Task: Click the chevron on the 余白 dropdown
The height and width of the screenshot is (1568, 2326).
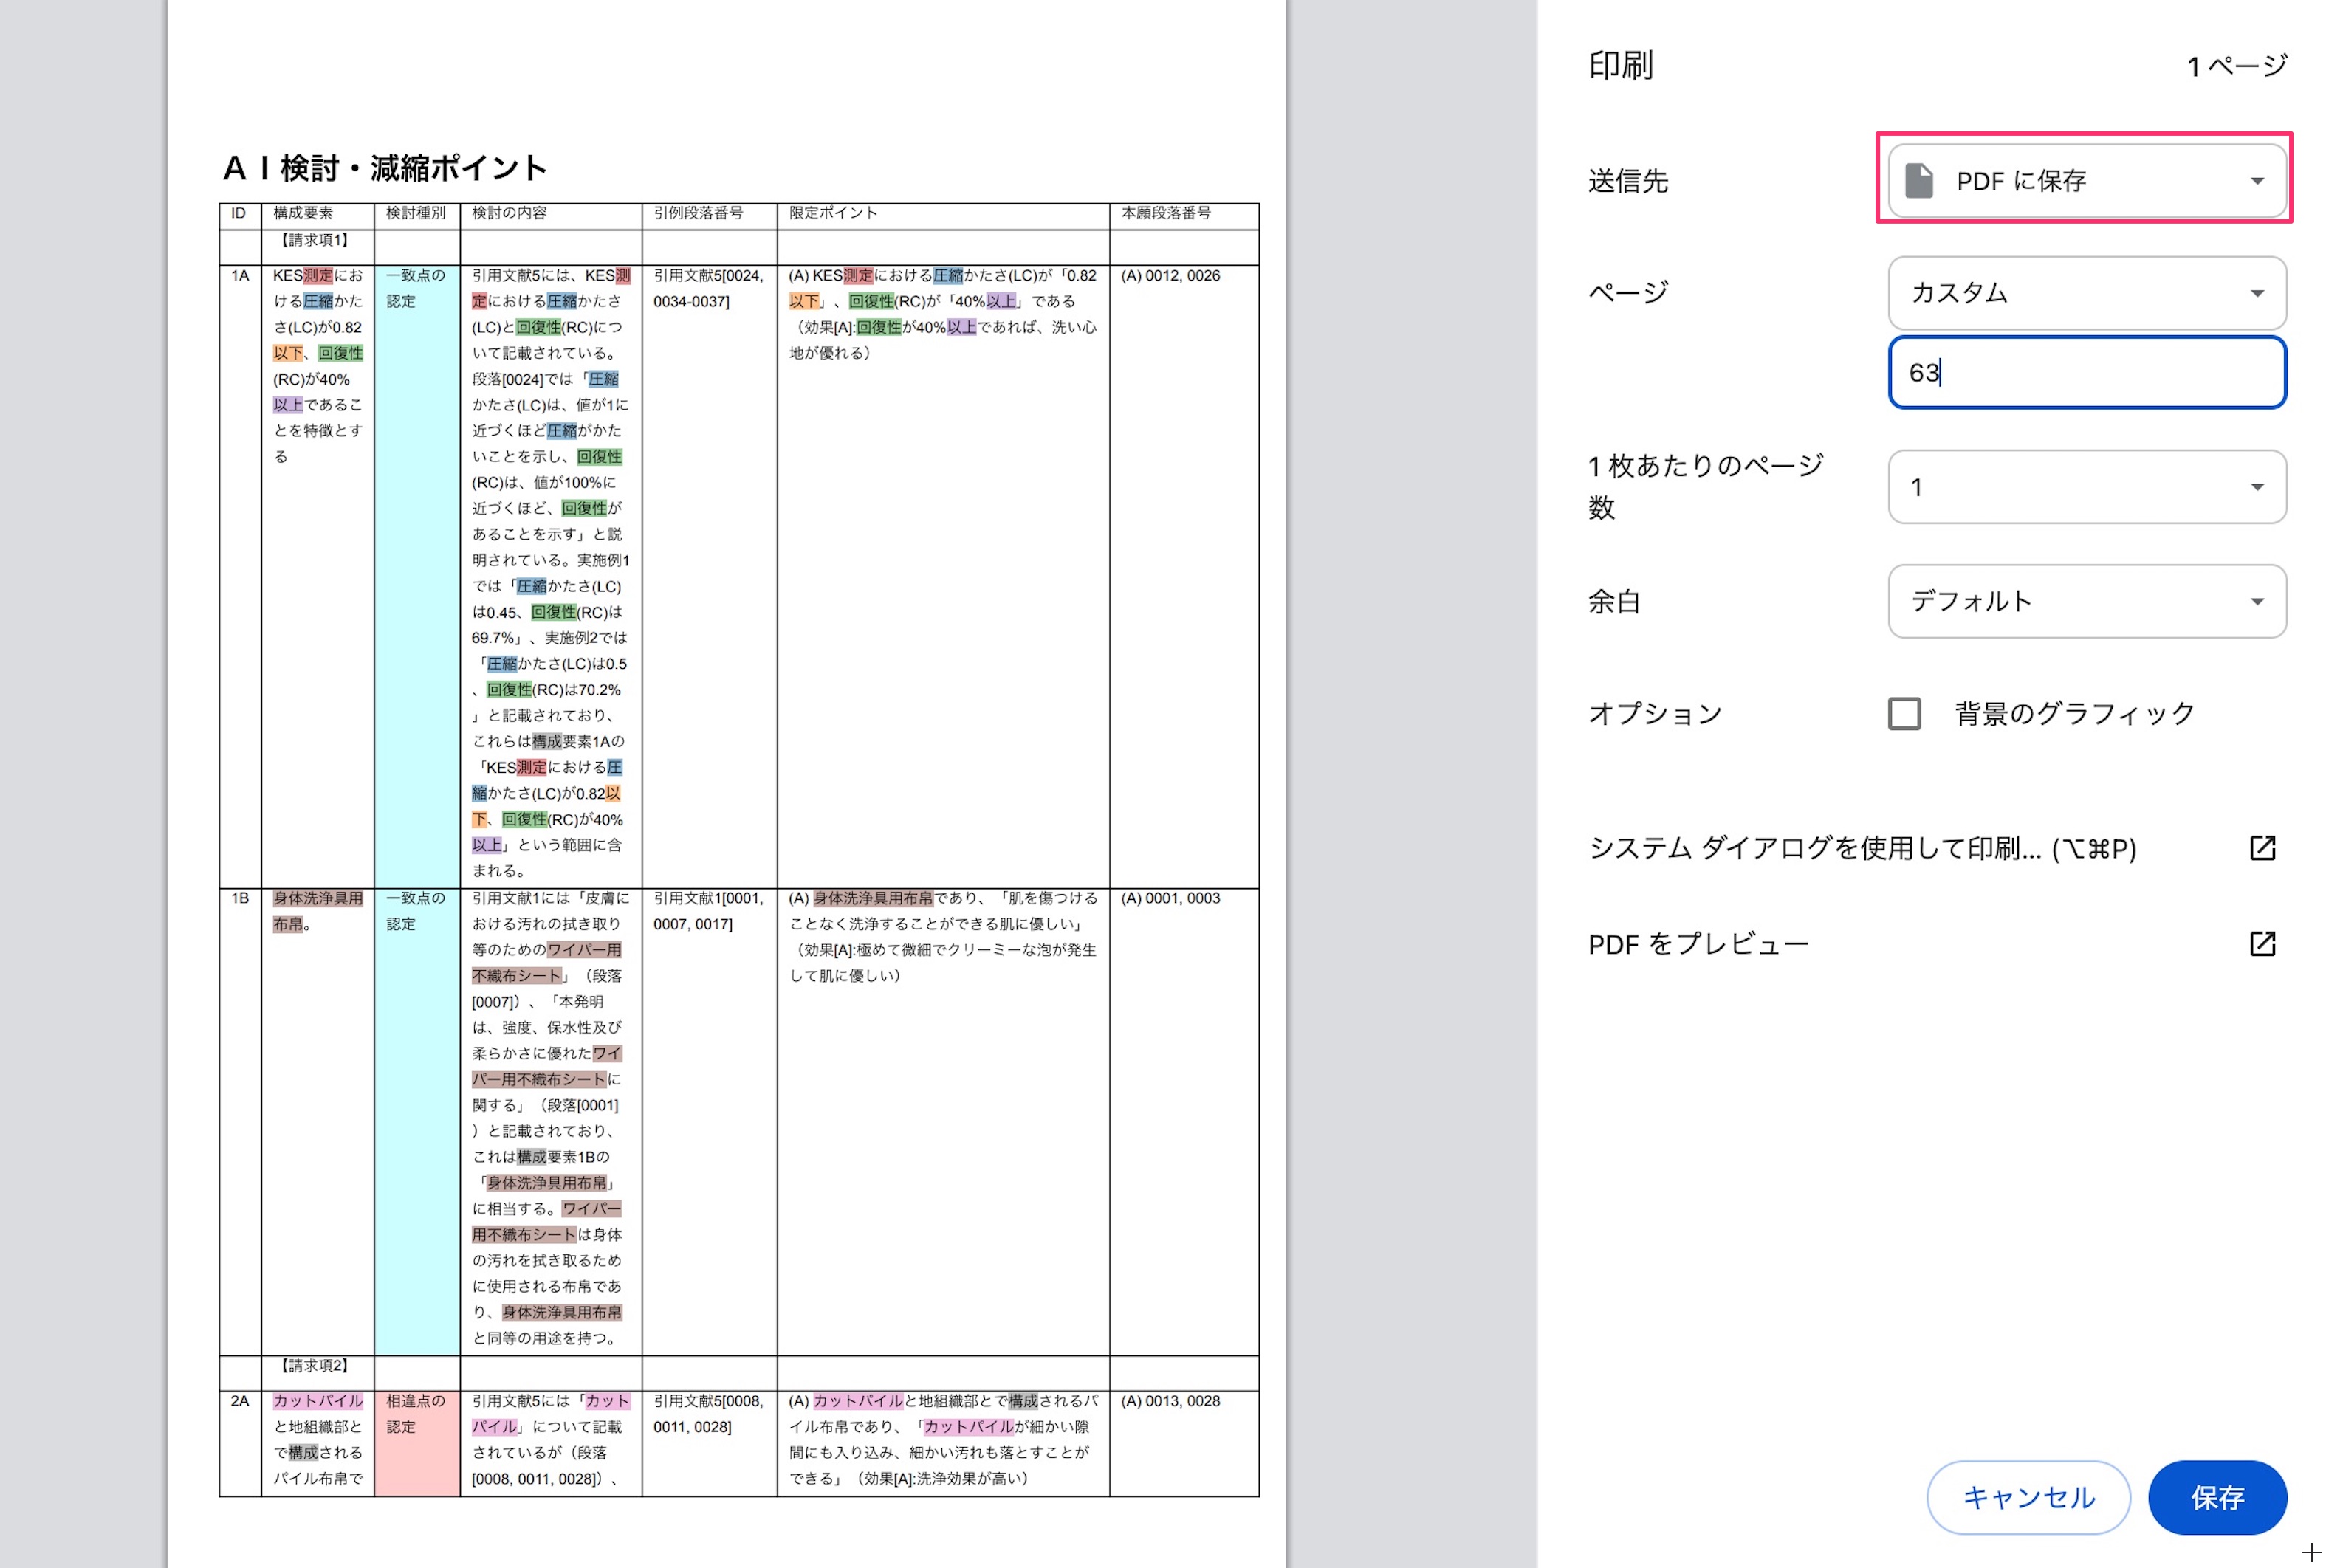Action: click(x=2259, y=601)
